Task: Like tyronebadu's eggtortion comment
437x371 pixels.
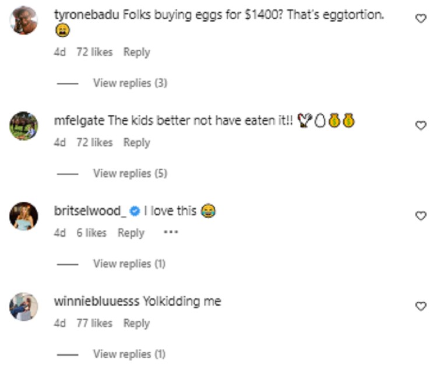Action: click(x=421, y=19)
